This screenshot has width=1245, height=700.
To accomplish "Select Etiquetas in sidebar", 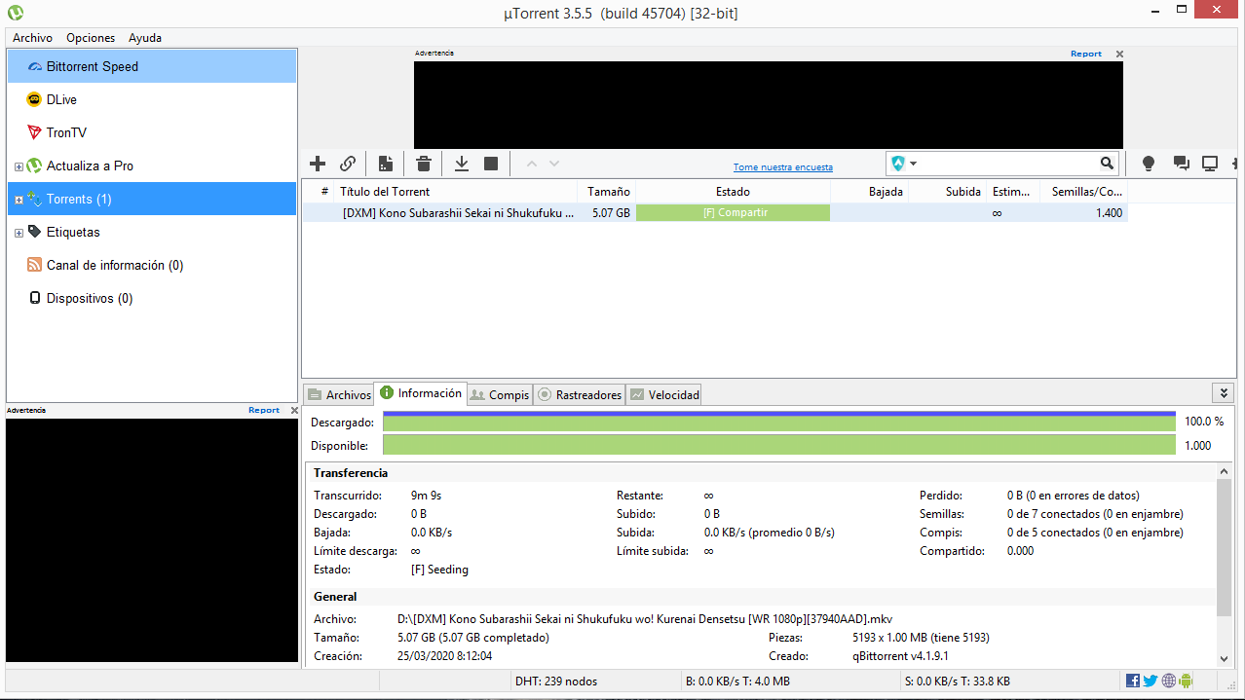I will [151, 232].
